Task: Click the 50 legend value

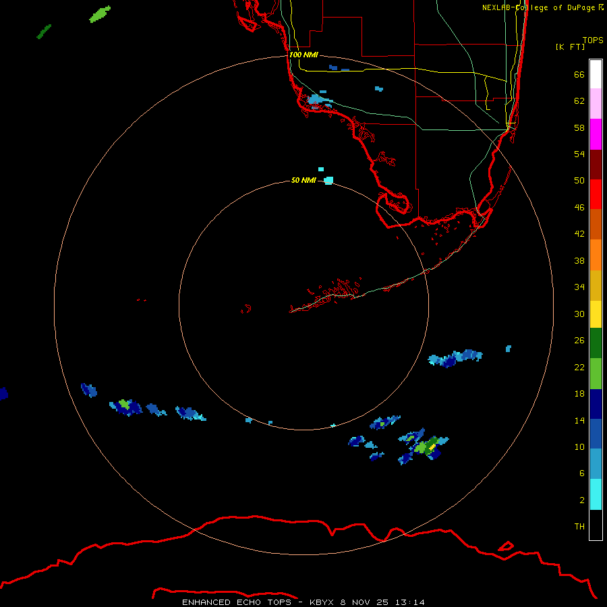Action: 579,180
